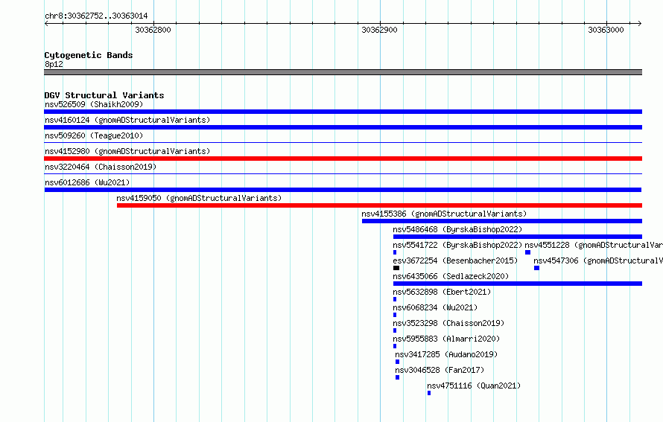Click the nsv4547306 gnomAD variant label
Viewport: 663px width, 422px height.
tap(598, 260)
